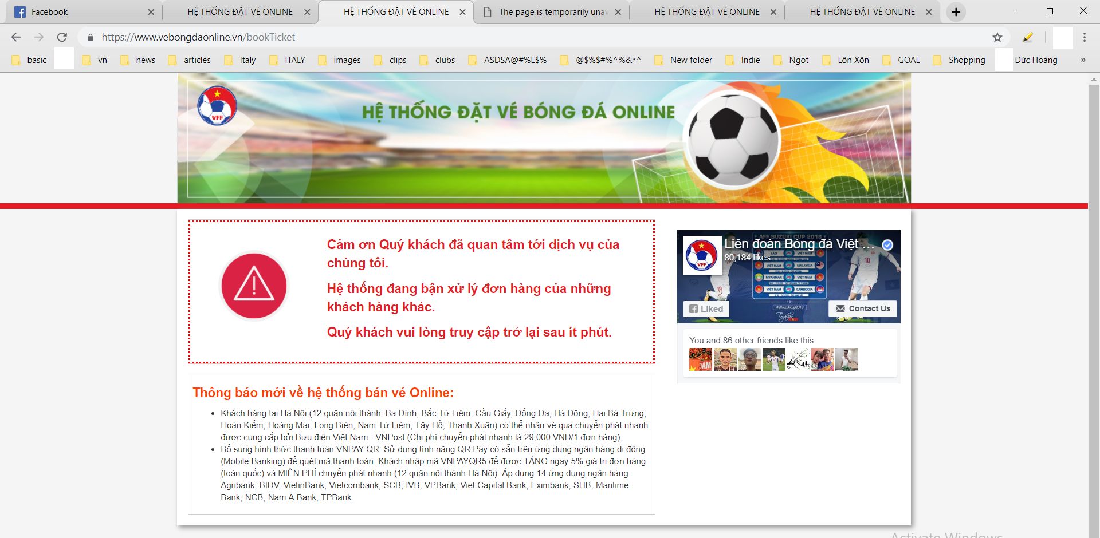Open the Chrome three-dot menu

click(x=1084, y=37)
